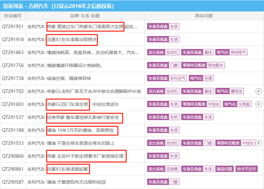Screen dimensions: 264x189
Task: Expand extra tags in row QT291702
Action: (258, 91)
